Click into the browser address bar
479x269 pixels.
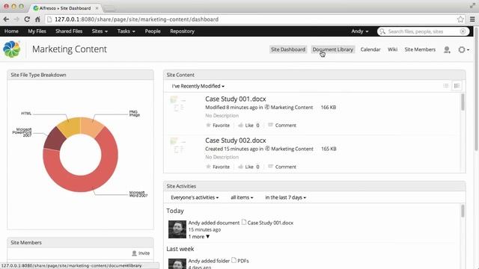[x=250, y=19]
